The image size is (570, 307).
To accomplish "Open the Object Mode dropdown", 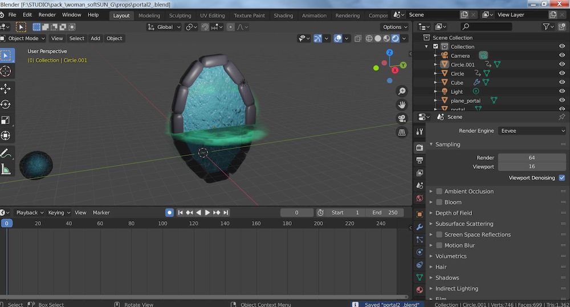I will 23,39.
